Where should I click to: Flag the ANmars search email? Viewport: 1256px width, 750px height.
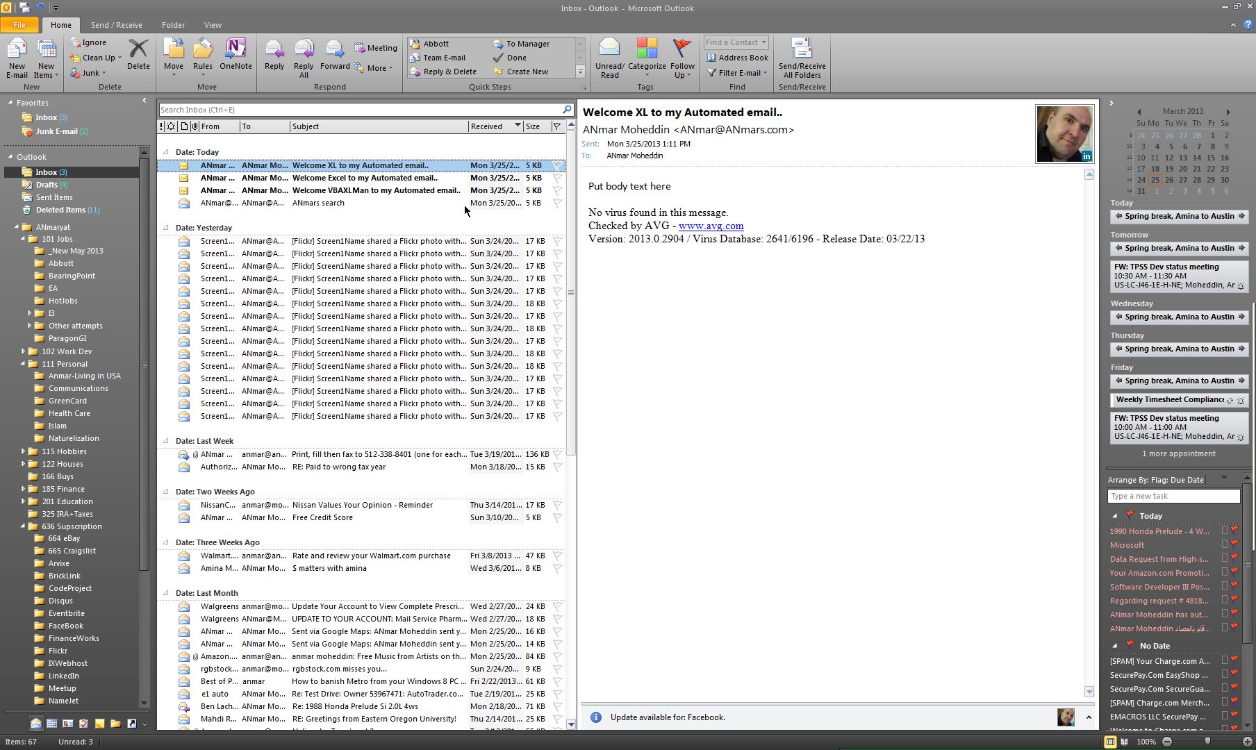556,203
